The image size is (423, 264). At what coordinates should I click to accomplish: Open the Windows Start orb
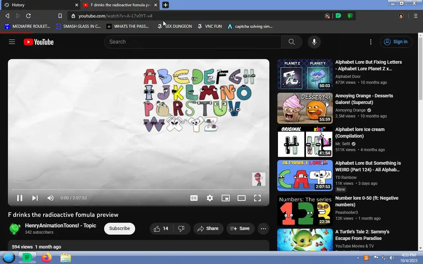tap(9, 257)
